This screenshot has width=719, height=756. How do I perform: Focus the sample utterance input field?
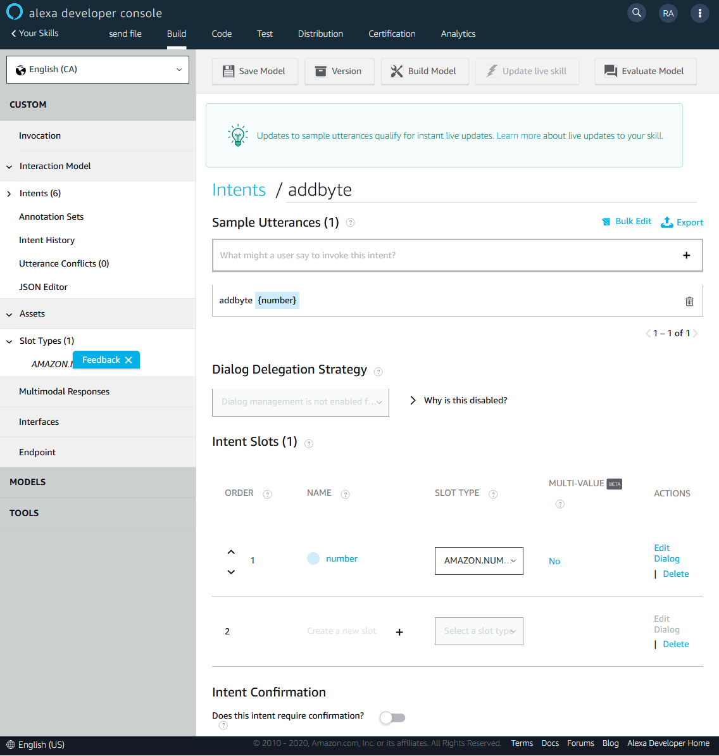(x=443, y=255)
